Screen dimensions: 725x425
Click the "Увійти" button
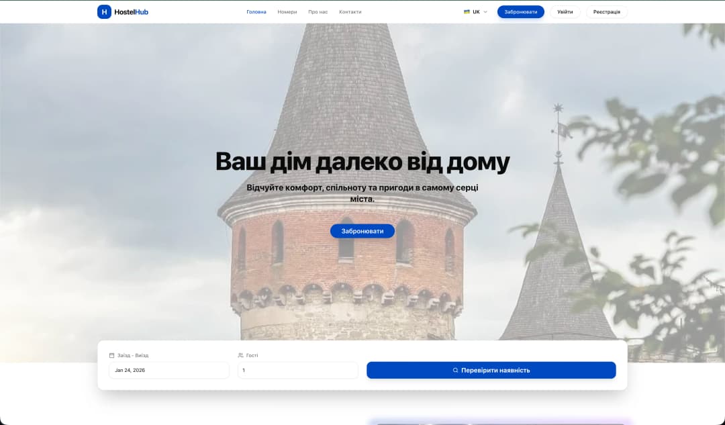tap(565, 11)
